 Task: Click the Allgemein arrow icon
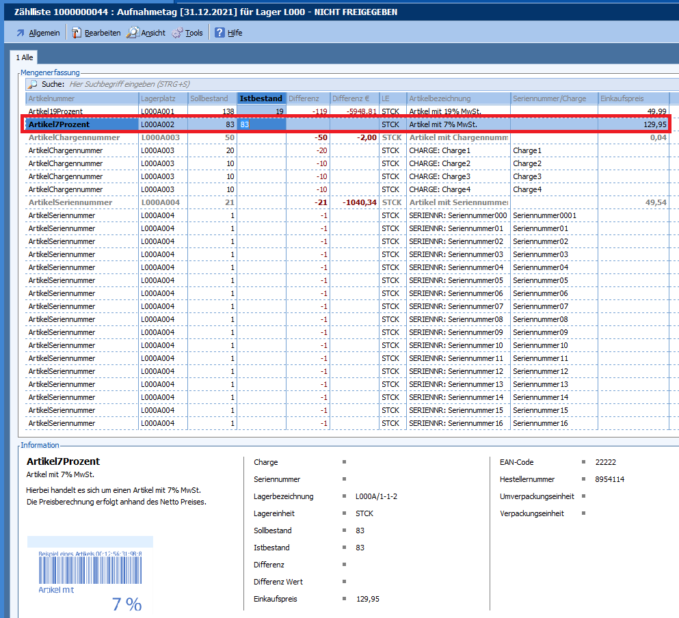(x=20, y=33)
